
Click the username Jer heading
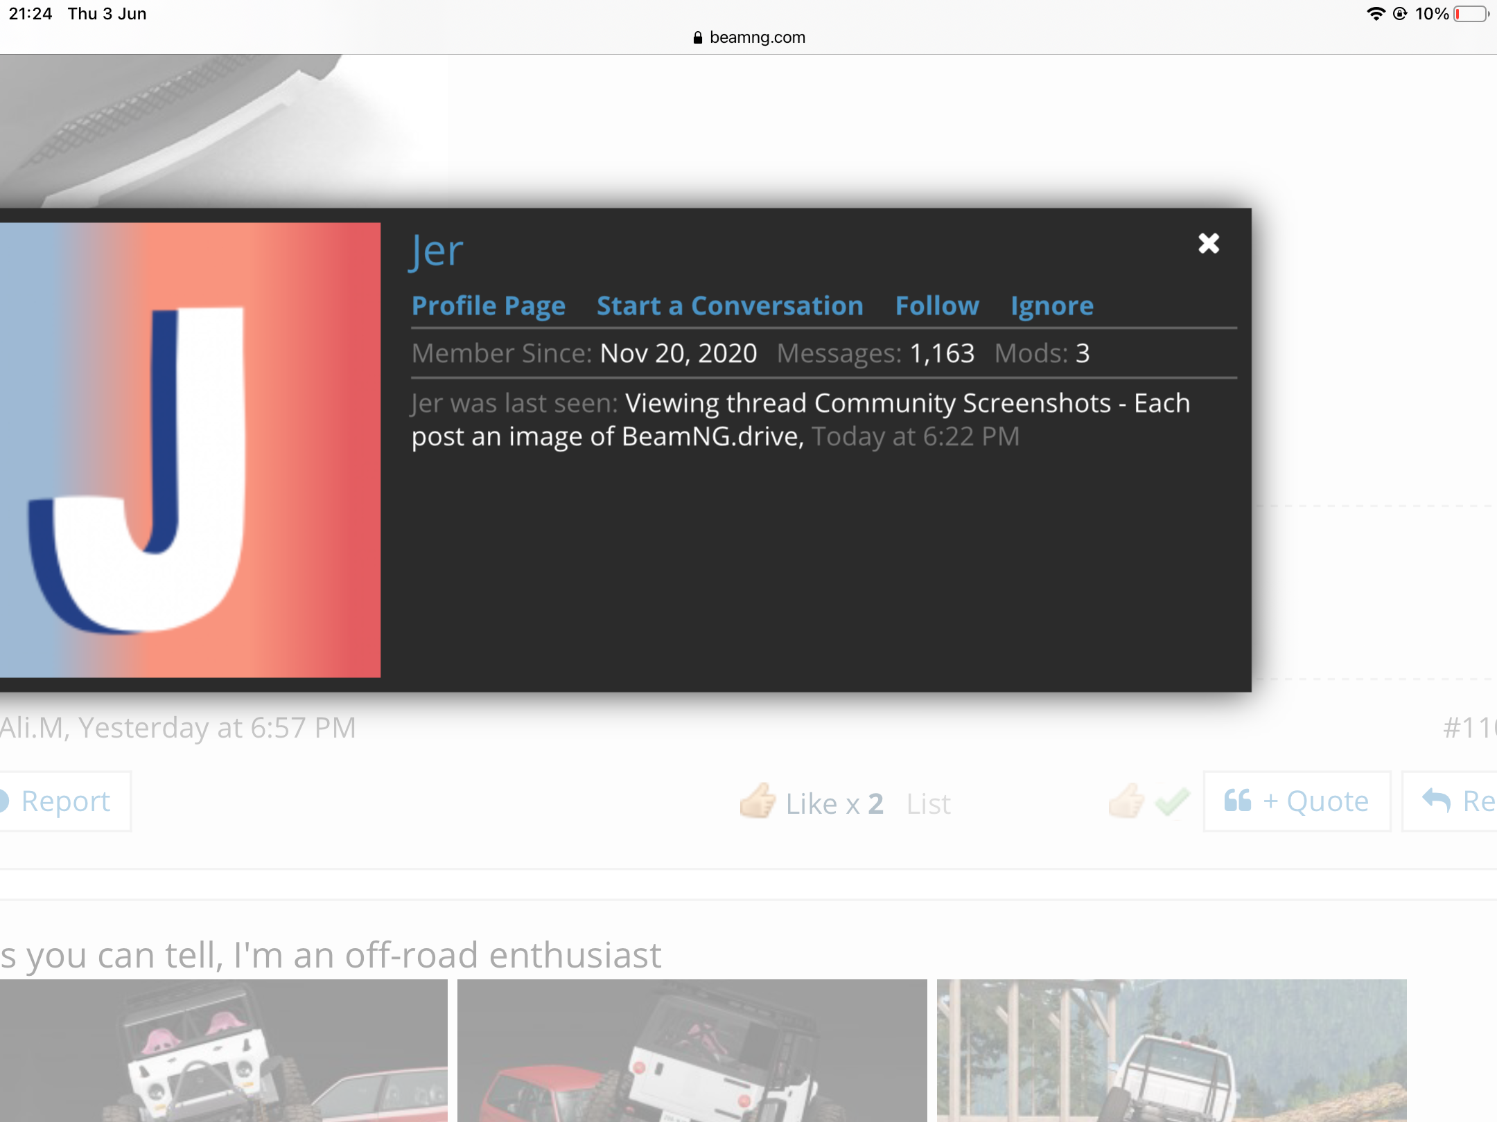(436, 251)
